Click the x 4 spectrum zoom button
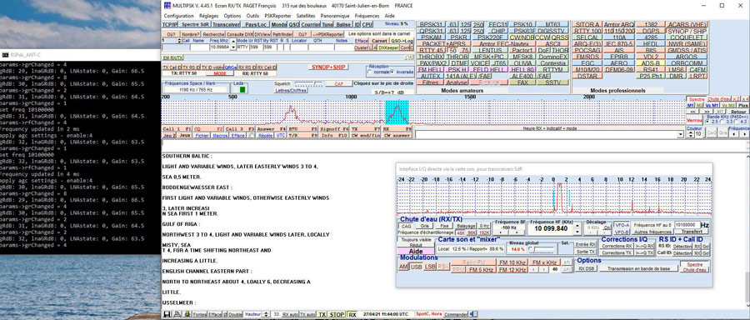750x320 pixels. coord(746,99)
